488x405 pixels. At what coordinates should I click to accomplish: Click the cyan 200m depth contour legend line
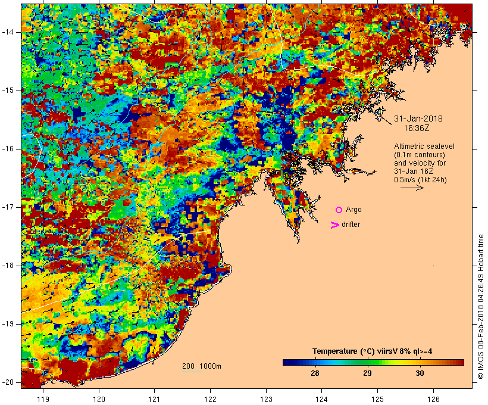point(192,372)
